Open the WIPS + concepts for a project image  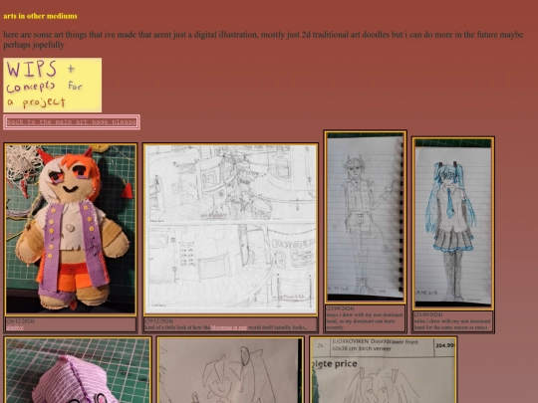53,85
